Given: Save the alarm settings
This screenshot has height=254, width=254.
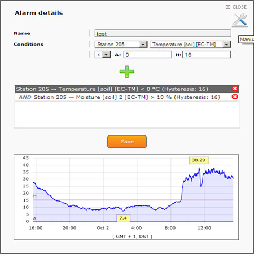Looking at the screenshot, I should click(x=127, y=142).
